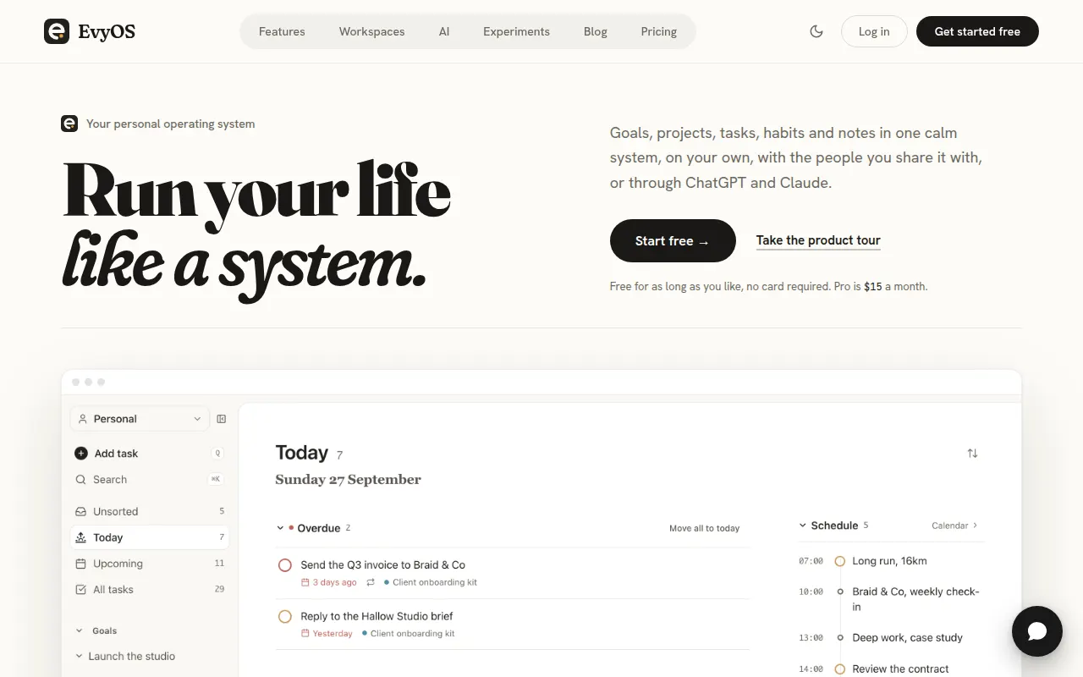Check off 'Long run, 16km' schedule item
The height and width of the screenshot is (677, 1083).
[840, 561]
